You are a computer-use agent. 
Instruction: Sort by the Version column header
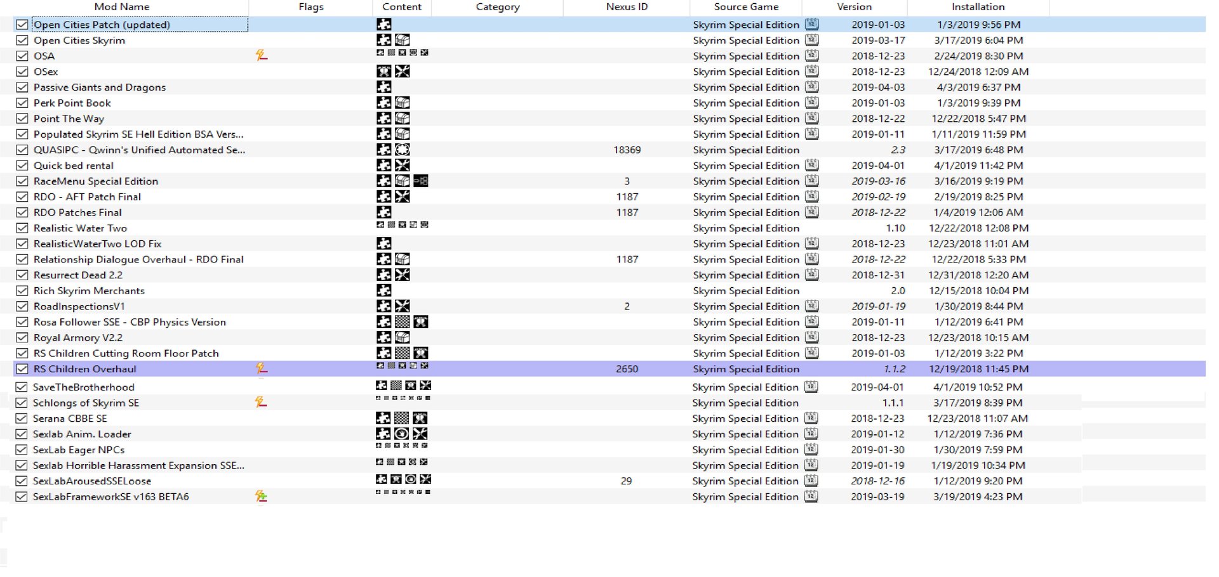[854, 7]
